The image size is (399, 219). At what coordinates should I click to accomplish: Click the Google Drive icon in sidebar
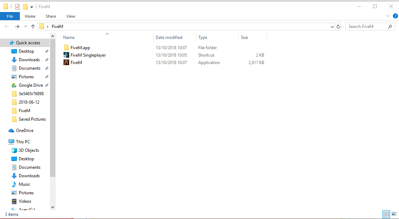click(x=14, y=85)
